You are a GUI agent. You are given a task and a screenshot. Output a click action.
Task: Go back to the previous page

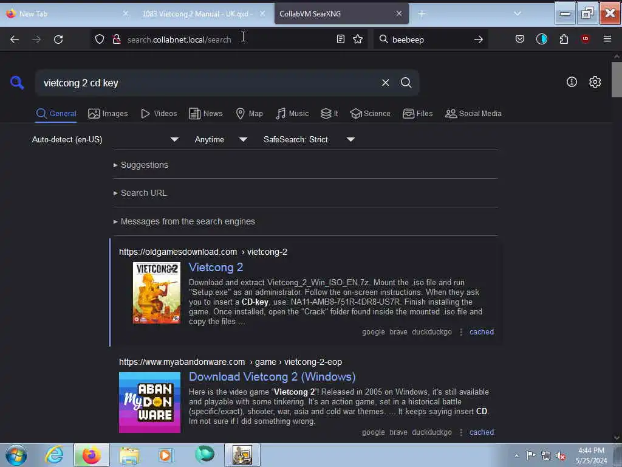(15, 40)
